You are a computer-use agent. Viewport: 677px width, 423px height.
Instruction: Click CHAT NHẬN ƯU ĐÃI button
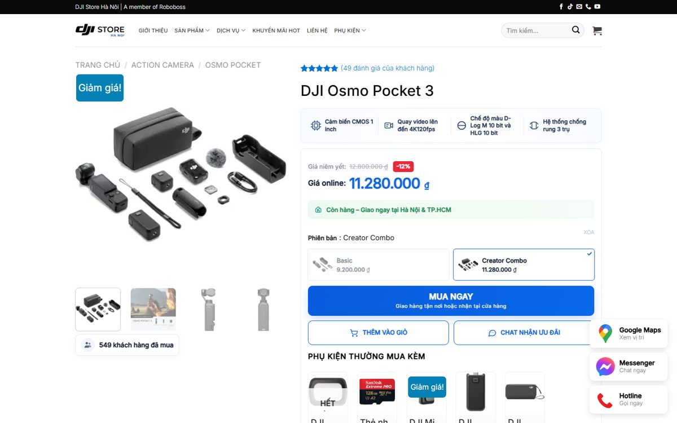(524, 333)
